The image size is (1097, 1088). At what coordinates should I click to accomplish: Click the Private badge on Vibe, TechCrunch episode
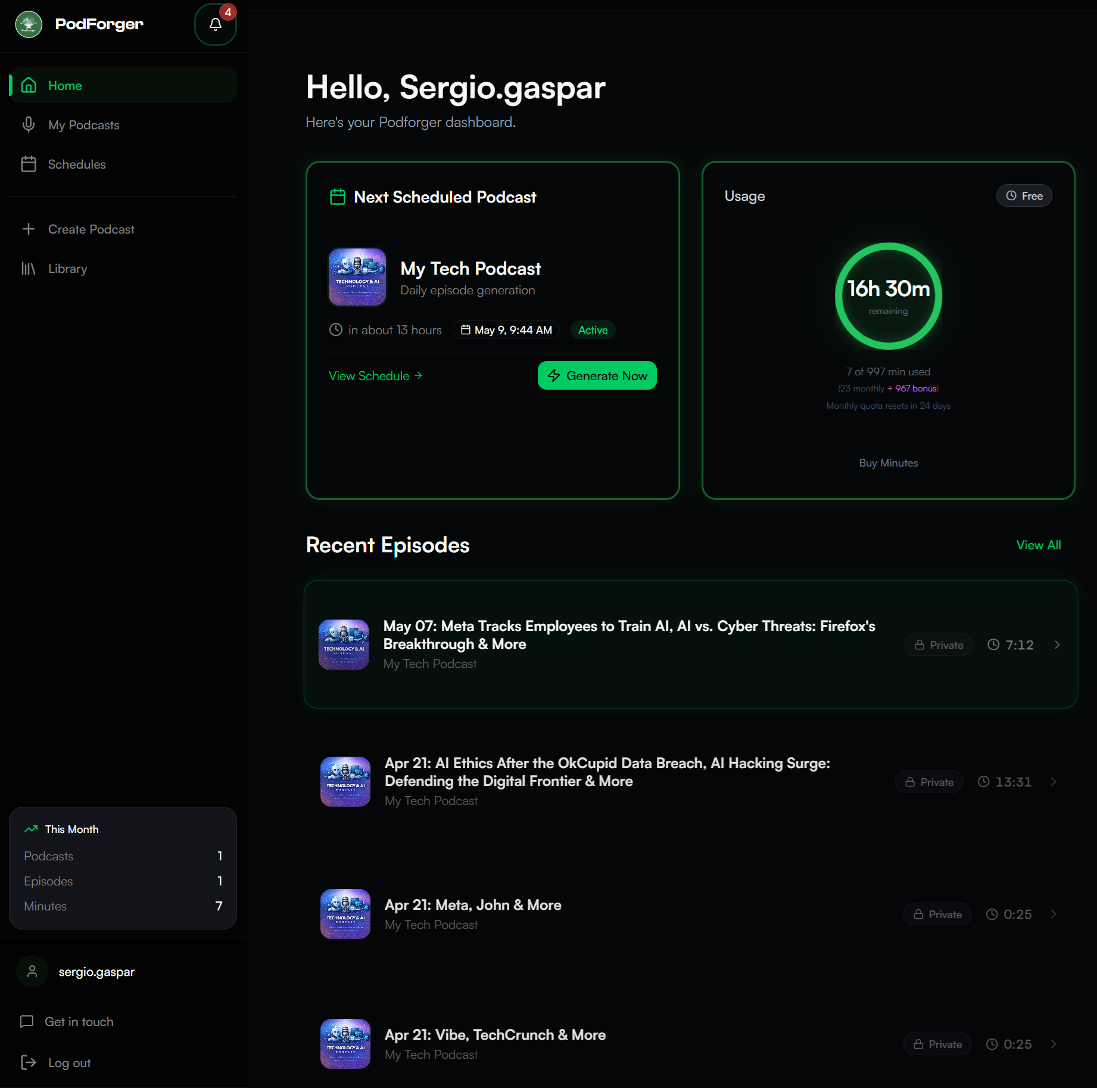(x=937, y=1044)
